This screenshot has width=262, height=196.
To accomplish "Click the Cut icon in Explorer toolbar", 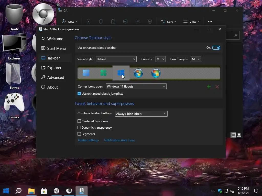I will click(88, 21).
